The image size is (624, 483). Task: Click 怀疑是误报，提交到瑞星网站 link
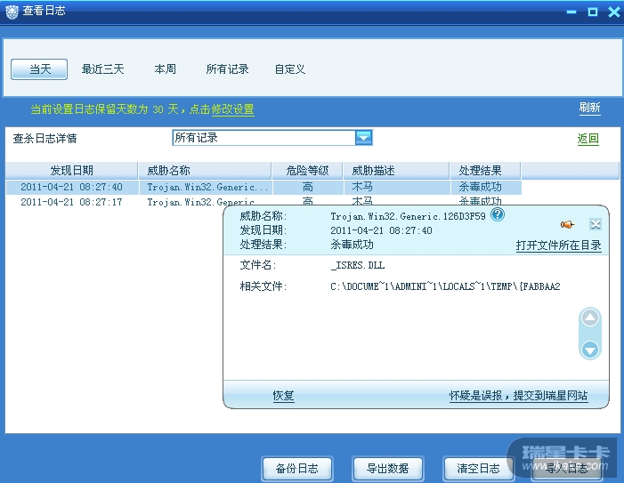point(519,396)
